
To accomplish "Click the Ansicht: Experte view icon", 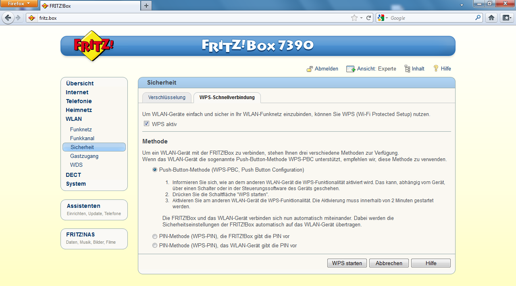I will click(x=351, y=69).
